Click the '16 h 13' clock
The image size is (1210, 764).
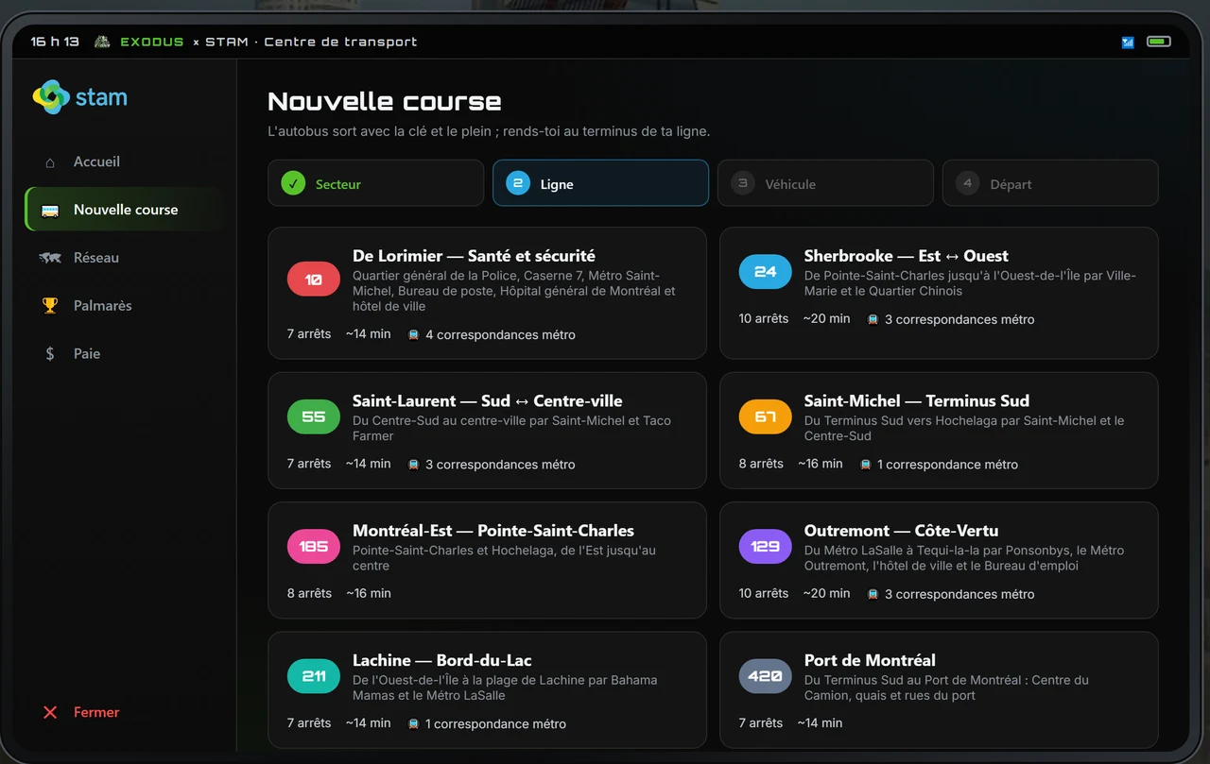55,42
